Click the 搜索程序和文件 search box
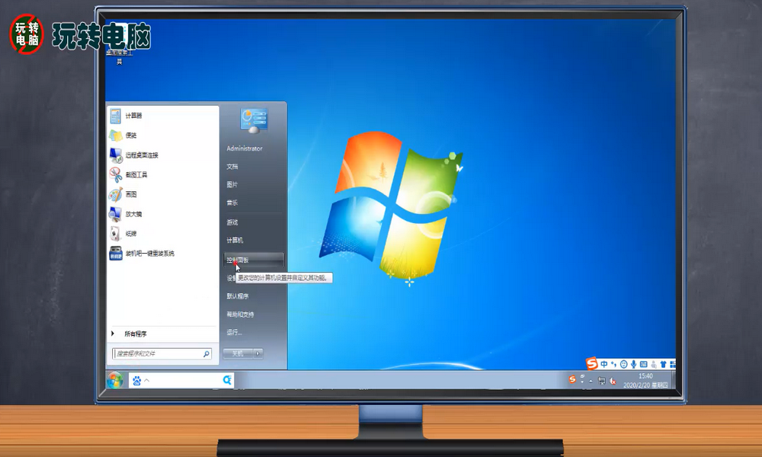The width and height of the screenshot is (762, 457). pyautogui.click(x=162, y=353)
